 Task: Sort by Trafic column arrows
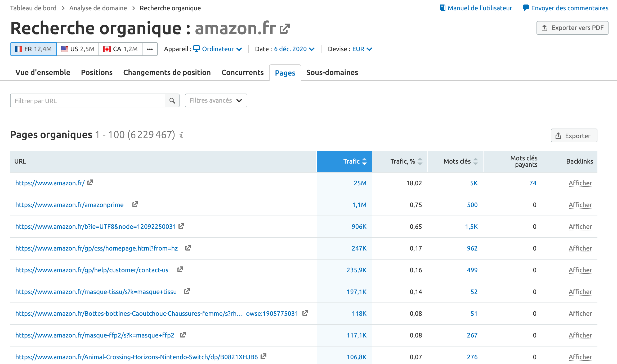click(x=364, y=161)
